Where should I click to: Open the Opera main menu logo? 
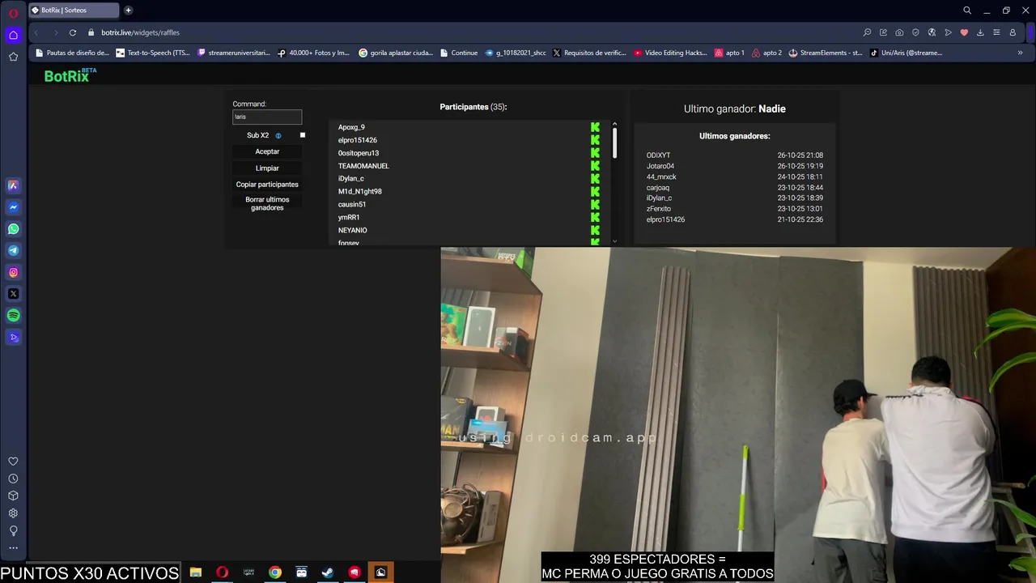click(x=13, y=13)
